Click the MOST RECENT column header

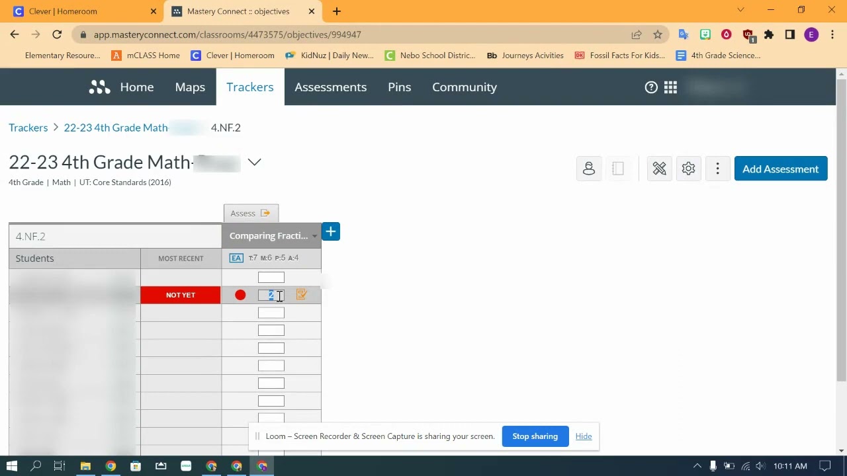[181, 258]
